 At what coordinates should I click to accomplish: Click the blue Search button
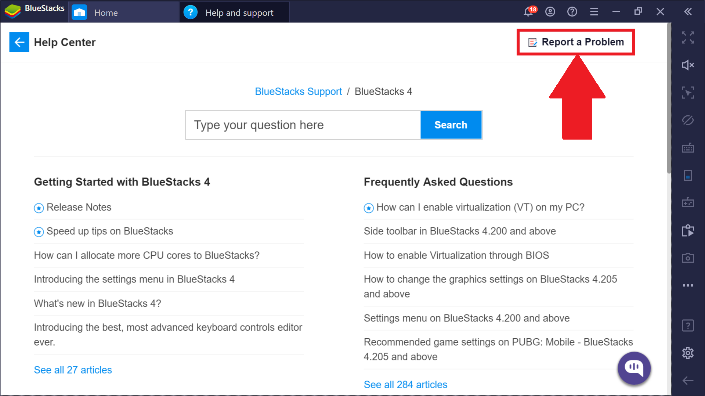(x=451, y=125)
